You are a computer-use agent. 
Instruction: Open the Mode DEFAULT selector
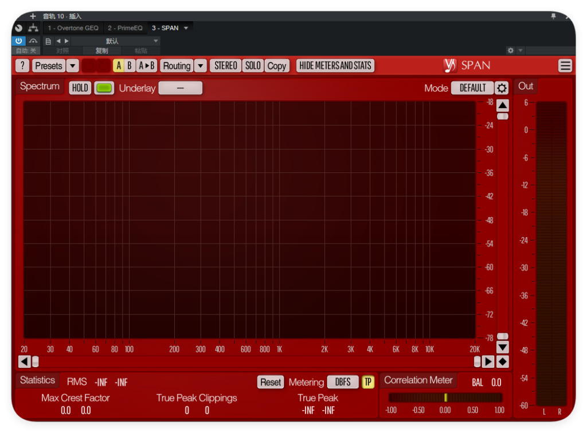tap(472, 88)
